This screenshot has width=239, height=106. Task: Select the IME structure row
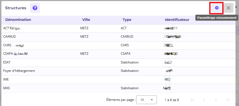[x=118, y=80]
